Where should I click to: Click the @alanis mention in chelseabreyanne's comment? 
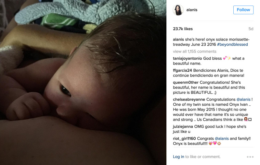pos(243,100)
